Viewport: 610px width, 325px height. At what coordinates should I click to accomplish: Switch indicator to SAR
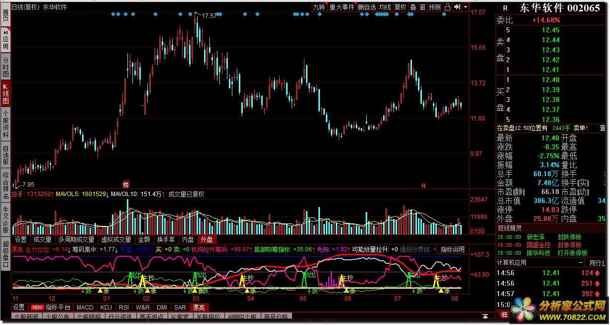(180, 308)
